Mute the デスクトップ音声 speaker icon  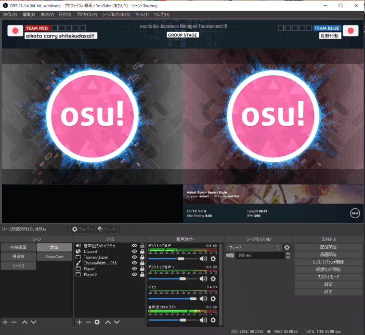(203, 259)
